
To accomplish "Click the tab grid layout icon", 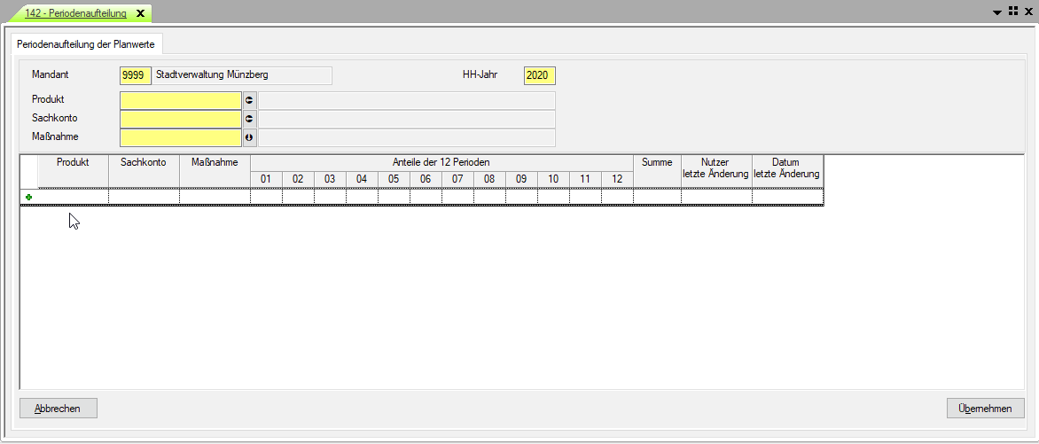I will (x=1013, y=12).
